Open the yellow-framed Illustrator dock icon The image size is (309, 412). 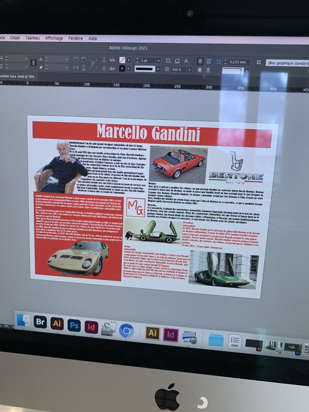click(x=152, y=333)
